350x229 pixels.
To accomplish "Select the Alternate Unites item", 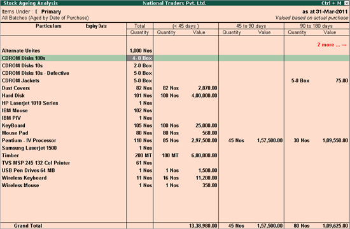I will [x=21, y=51].
